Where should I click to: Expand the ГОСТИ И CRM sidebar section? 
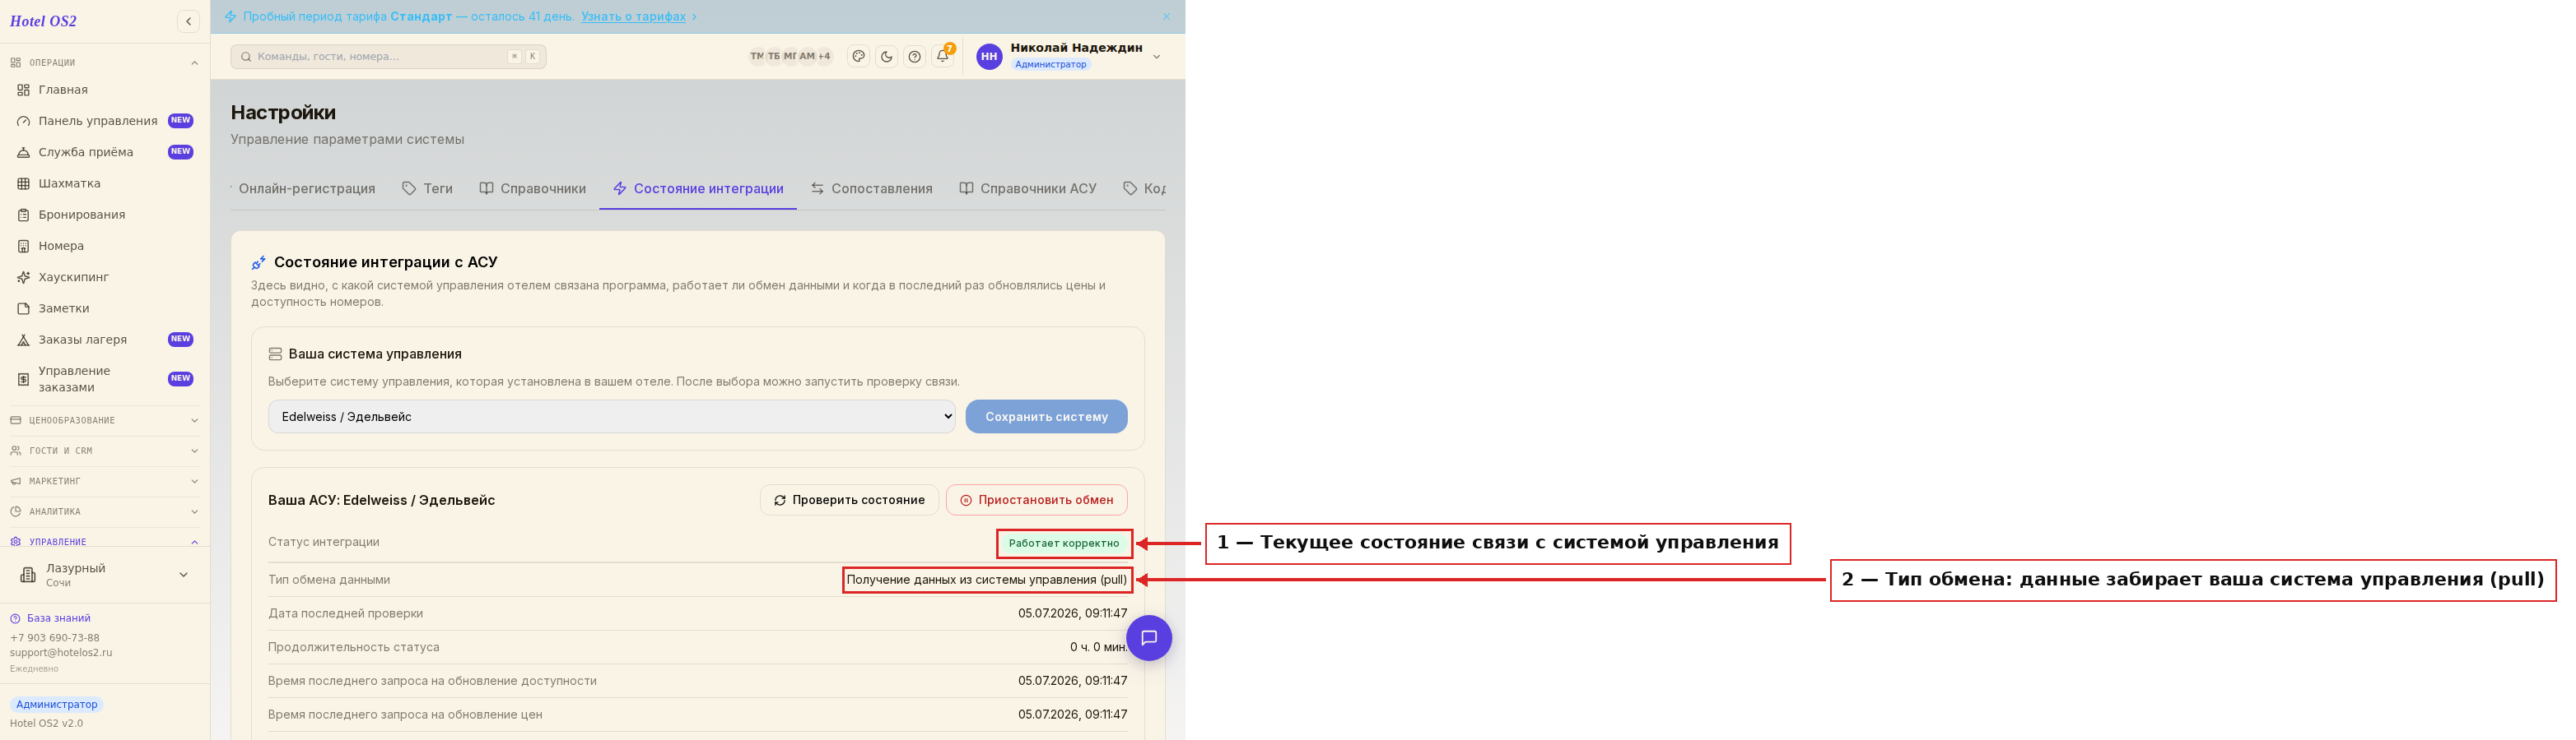pyautogui.click(x=105, y=451)
